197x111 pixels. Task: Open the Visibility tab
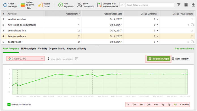pos(43,49)
